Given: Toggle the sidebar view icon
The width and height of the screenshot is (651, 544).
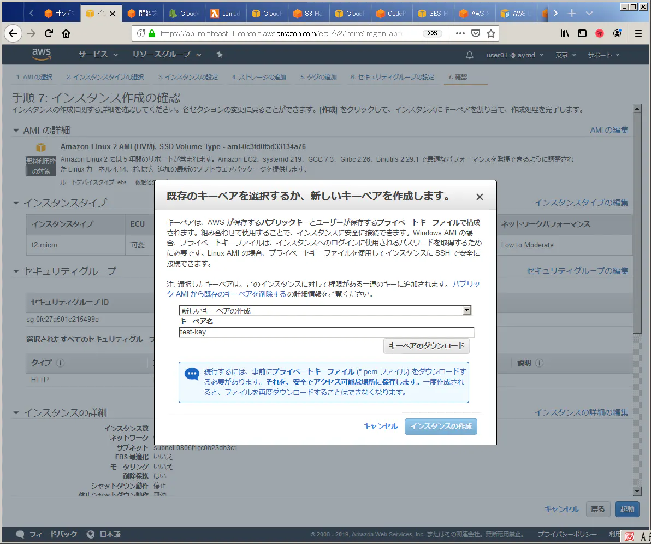Looking at the screenshot, I should click(582, 33).
